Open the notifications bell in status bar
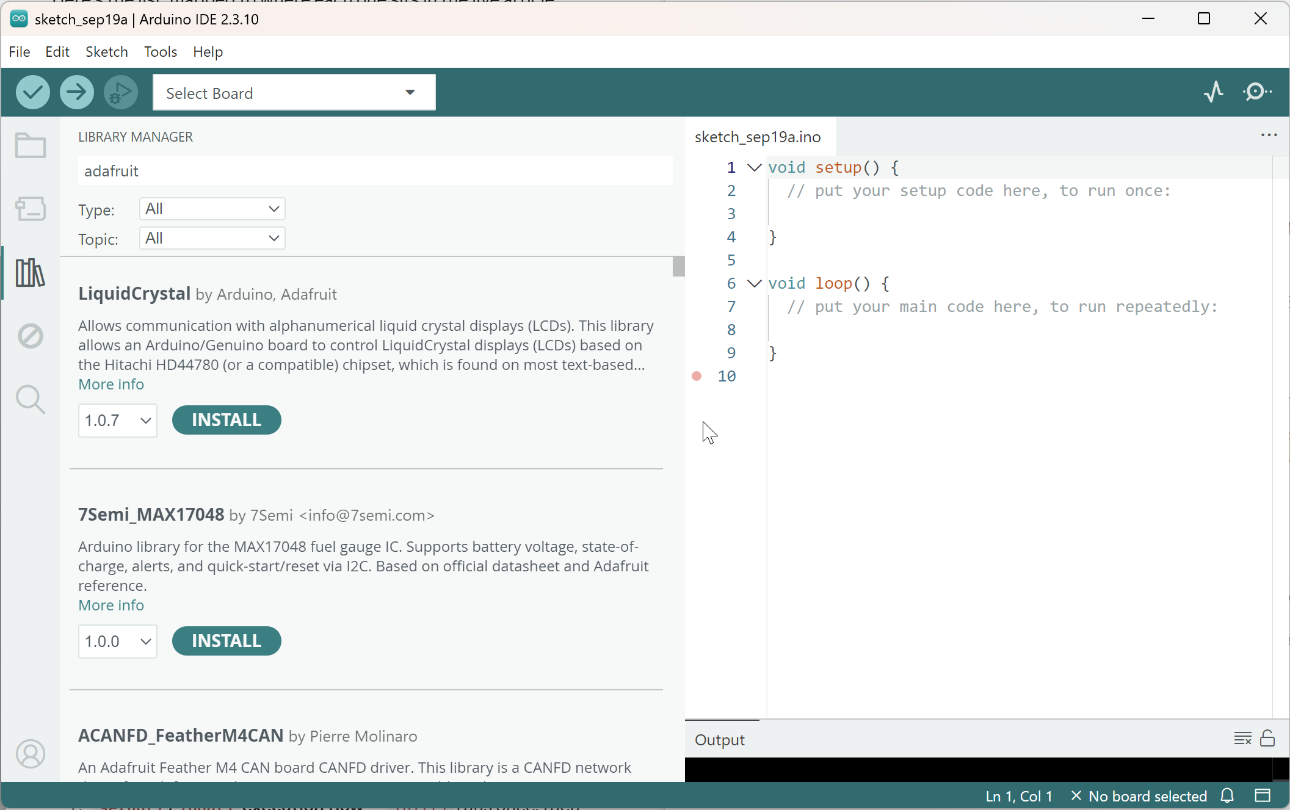Screen dimensions: 1290x810 1227,796
